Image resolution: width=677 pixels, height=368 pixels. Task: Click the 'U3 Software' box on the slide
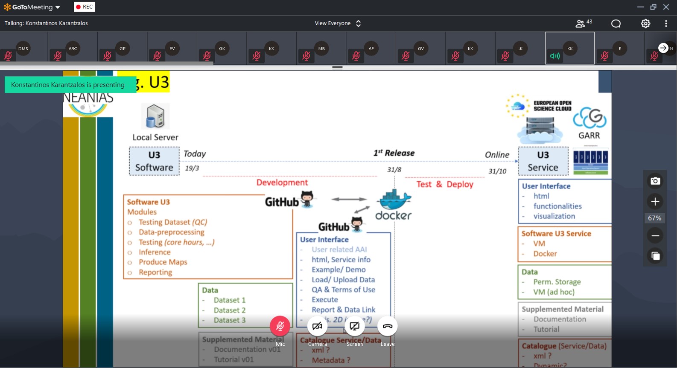[154, 161]
